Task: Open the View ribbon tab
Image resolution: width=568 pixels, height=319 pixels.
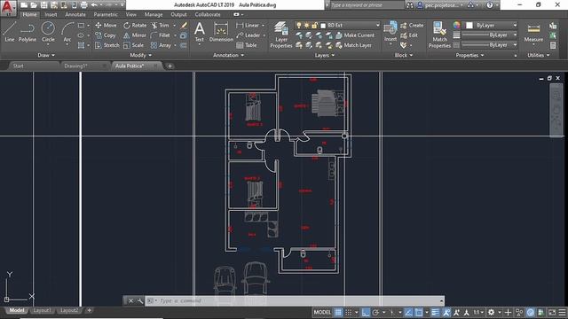Action: 131,14
